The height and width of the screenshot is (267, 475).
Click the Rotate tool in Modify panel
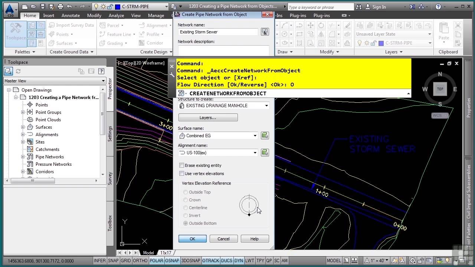point(321,25)
